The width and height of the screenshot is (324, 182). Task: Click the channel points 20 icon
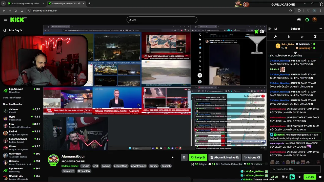click(274, 177)
